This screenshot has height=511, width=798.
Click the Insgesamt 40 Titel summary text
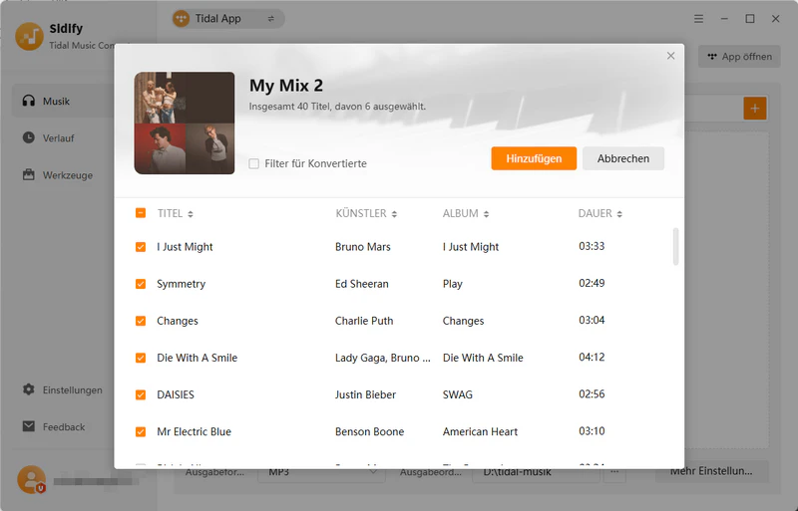(337, 107)
